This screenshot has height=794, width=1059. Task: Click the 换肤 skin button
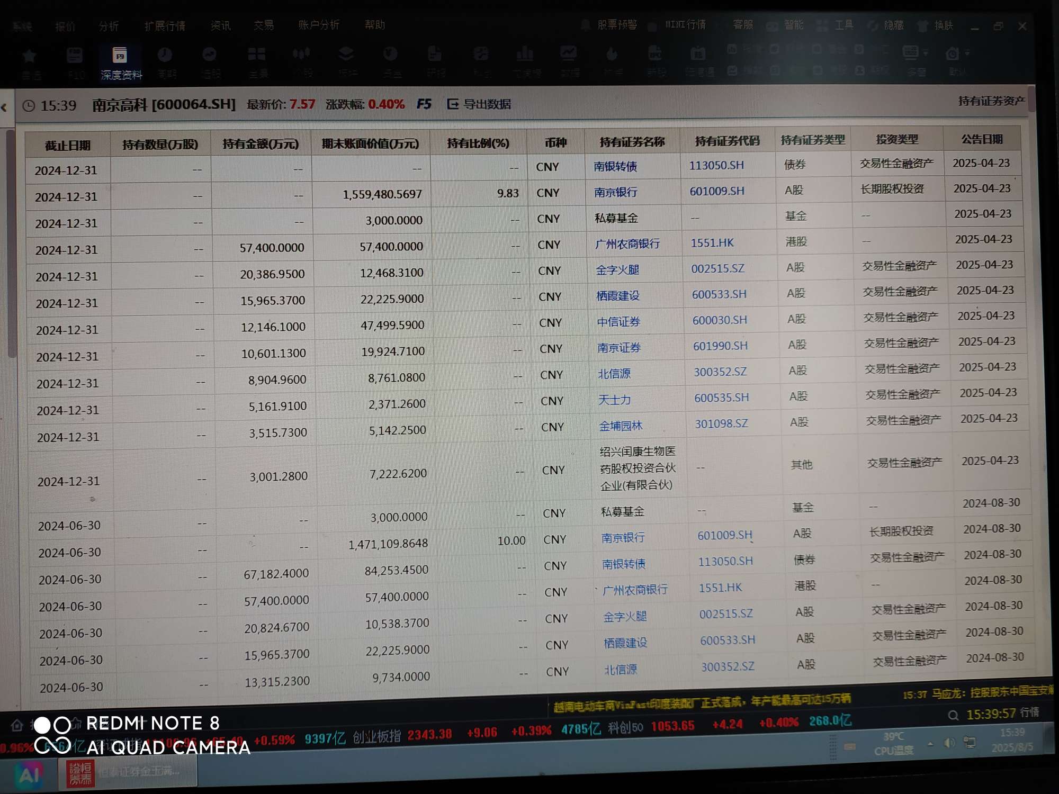(943, 25)
